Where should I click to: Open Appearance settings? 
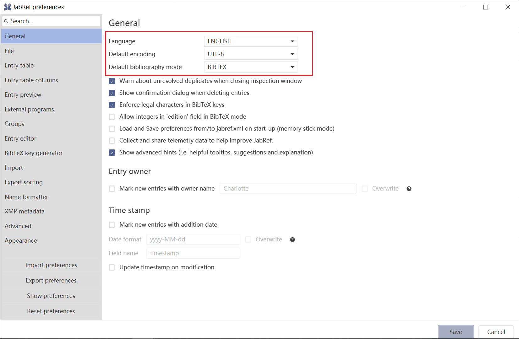(x=51, y=240)
